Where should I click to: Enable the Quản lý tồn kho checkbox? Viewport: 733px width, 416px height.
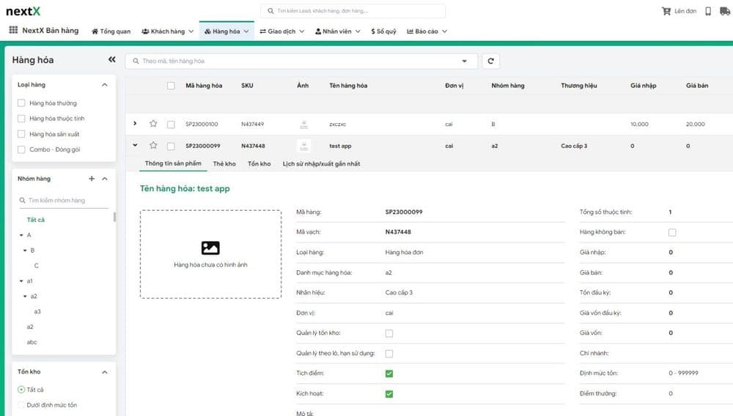389,333
